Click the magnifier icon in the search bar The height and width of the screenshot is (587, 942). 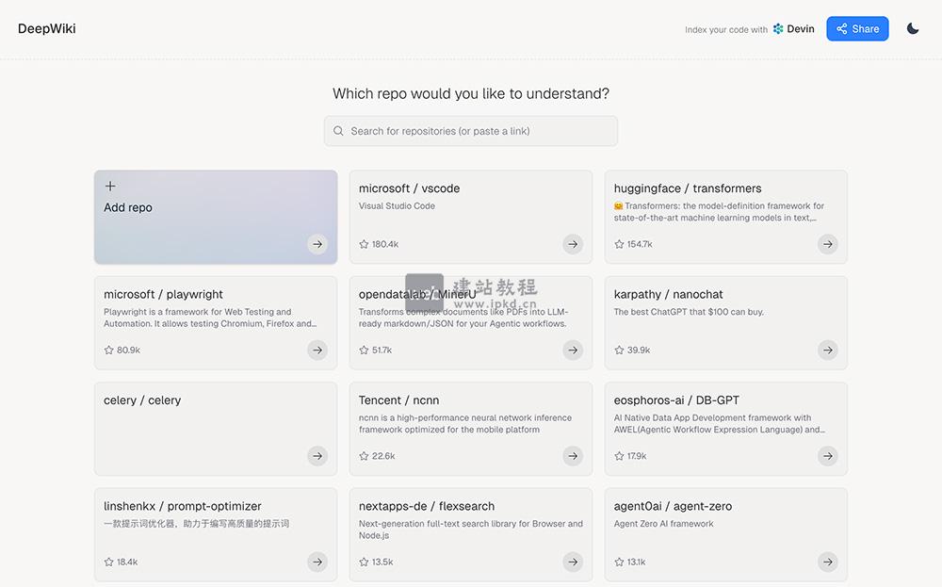tap(339, 130)
